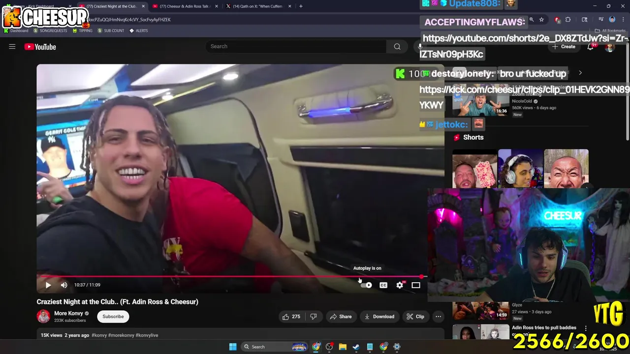Viewport: 630px width, 354px height.
Task: Open the SUB COUNT bookmark
Action: click(x=110, y=30)
